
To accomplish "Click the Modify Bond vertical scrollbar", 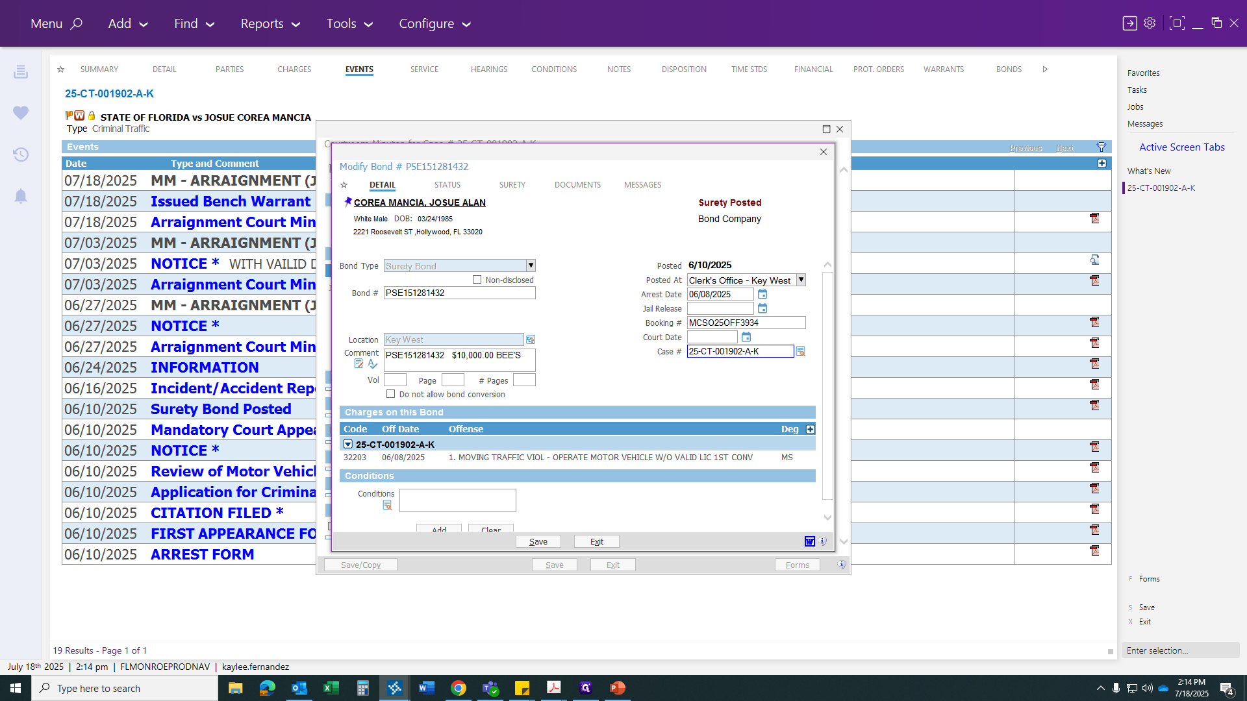I will tap(827, 386).
